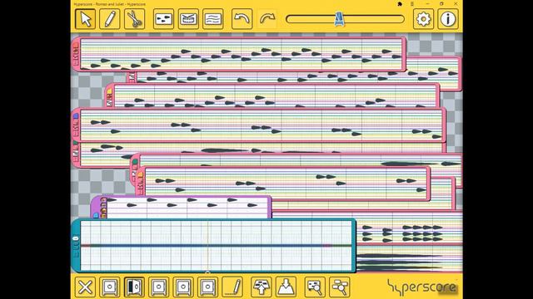Undo the last action
The width and height of the screenshot is (533, 299).
click(x=242, y=19)
